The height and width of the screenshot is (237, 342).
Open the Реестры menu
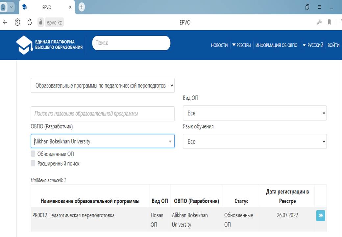[242, 45]
